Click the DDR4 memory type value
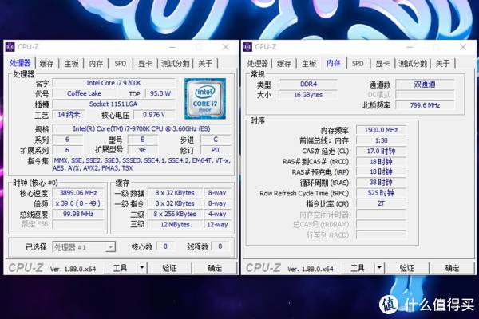Screen dimensions: 479x319 pyautogui.click(x=308, y=84)
